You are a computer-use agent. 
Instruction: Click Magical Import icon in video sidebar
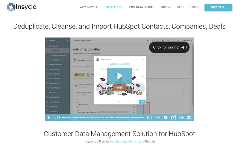tap(47, 74)
